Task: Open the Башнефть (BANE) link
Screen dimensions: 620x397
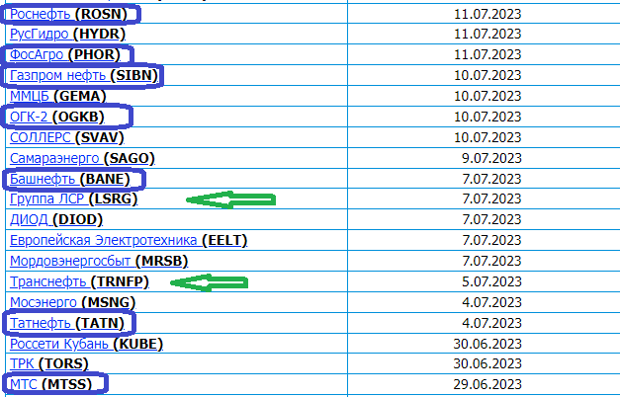Action: point(70,180)
